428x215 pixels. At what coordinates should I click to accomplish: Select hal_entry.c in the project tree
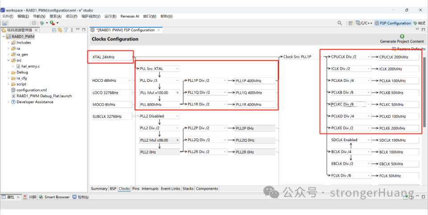point(31,66)
